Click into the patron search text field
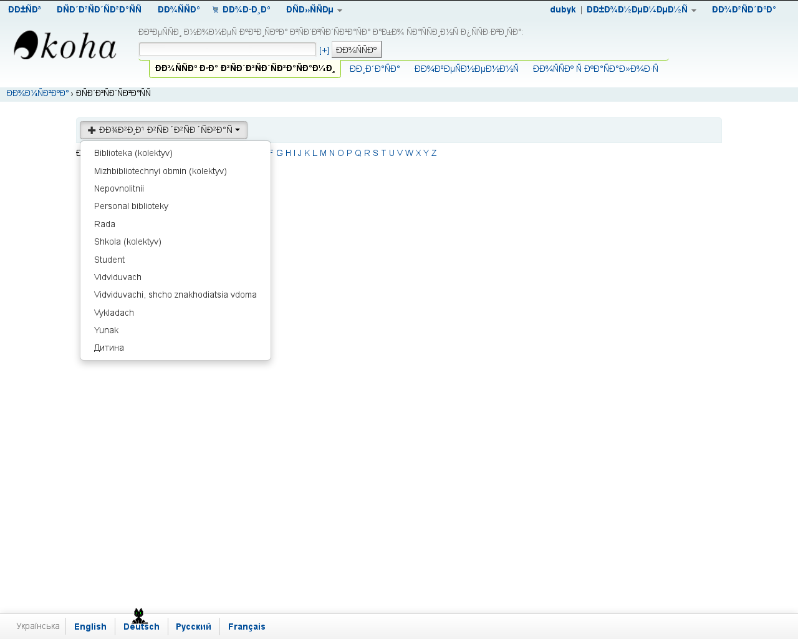The image size is (798, 639). (x=227, y=49)
